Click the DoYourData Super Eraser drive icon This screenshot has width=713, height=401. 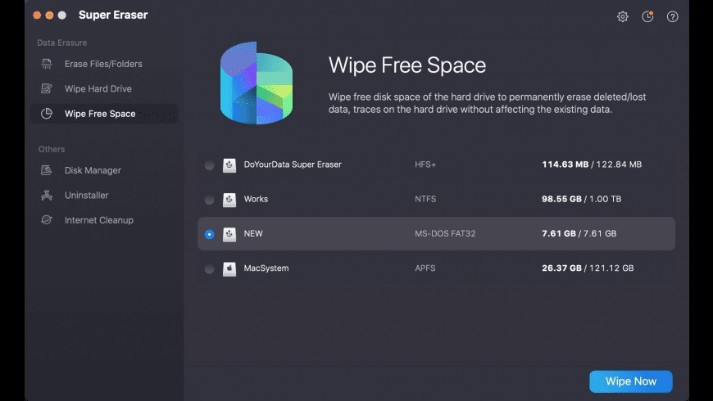pyautogui.click(x=229, y=164)
